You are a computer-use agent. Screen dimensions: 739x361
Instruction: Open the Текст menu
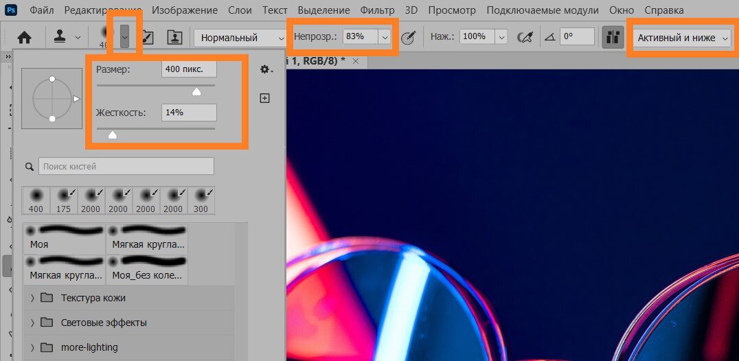click(275, 10)
